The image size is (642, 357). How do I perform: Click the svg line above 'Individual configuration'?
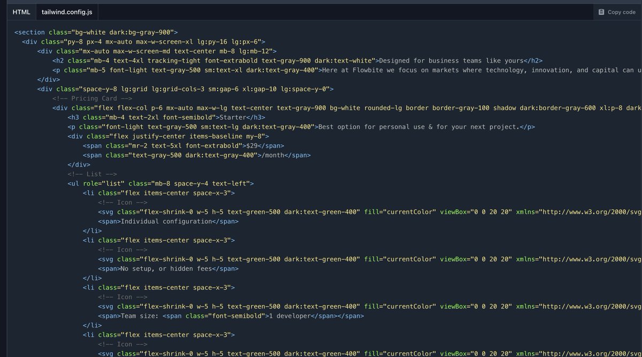(370, 212)
